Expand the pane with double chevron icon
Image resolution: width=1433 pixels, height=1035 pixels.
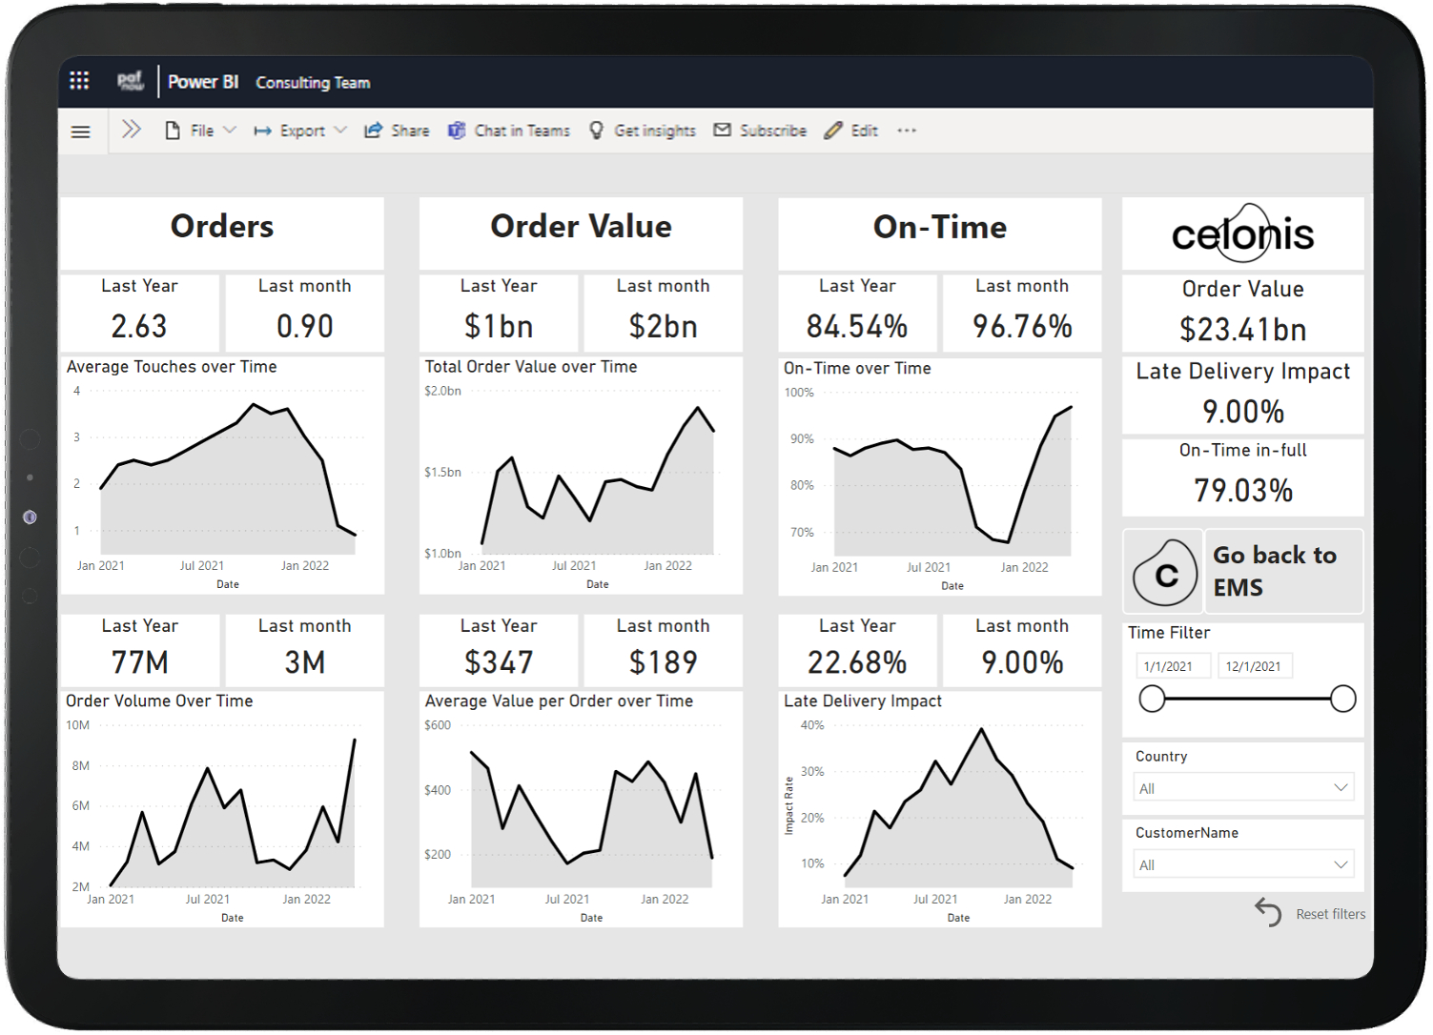[132, 130]
